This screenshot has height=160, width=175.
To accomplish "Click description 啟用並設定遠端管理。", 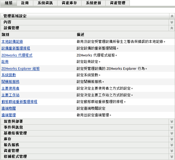I will 94,115.
